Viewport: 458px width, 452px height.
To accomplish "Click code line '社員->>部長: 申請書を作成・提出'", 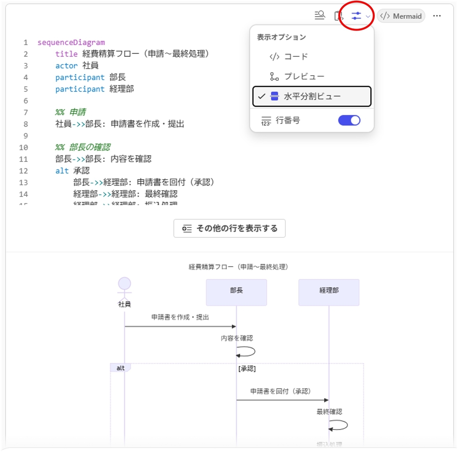I will pyautogui.click(x=120, y=124).
